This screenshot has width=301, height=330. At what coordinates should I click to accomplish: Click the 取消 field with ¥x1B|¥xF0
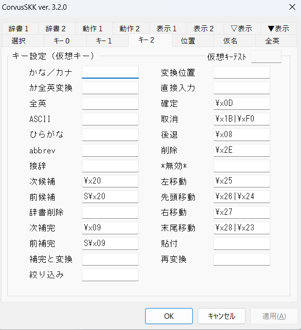(x=242, y=119)
